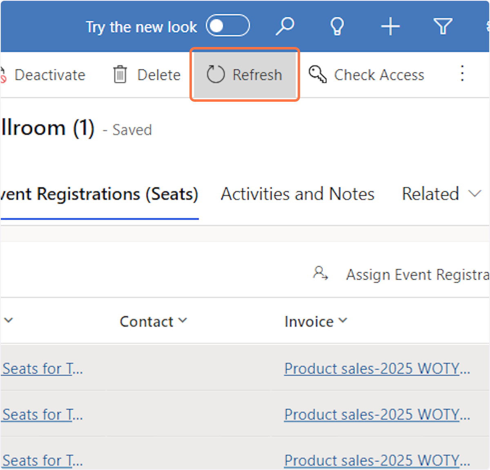Open the more commands vertical ellipsis

462,74
